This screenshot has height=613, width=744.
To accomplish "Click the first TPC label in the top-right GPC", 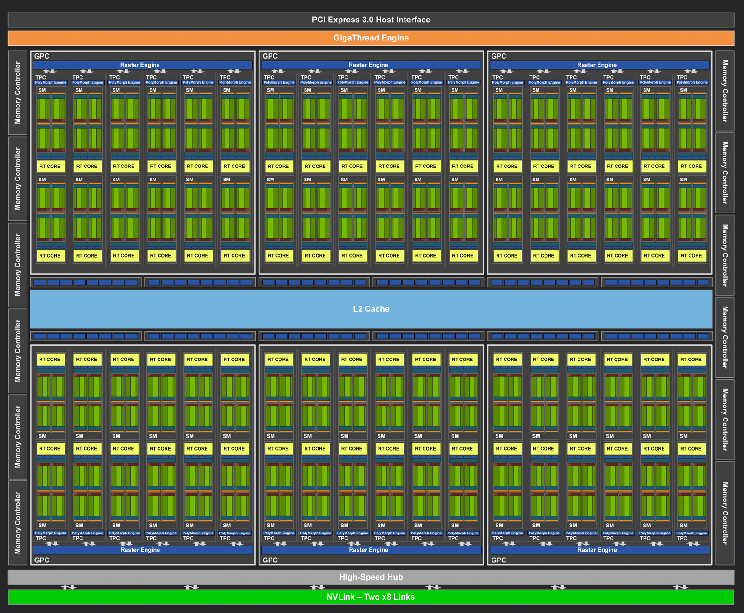I will [x=498, y=77].
